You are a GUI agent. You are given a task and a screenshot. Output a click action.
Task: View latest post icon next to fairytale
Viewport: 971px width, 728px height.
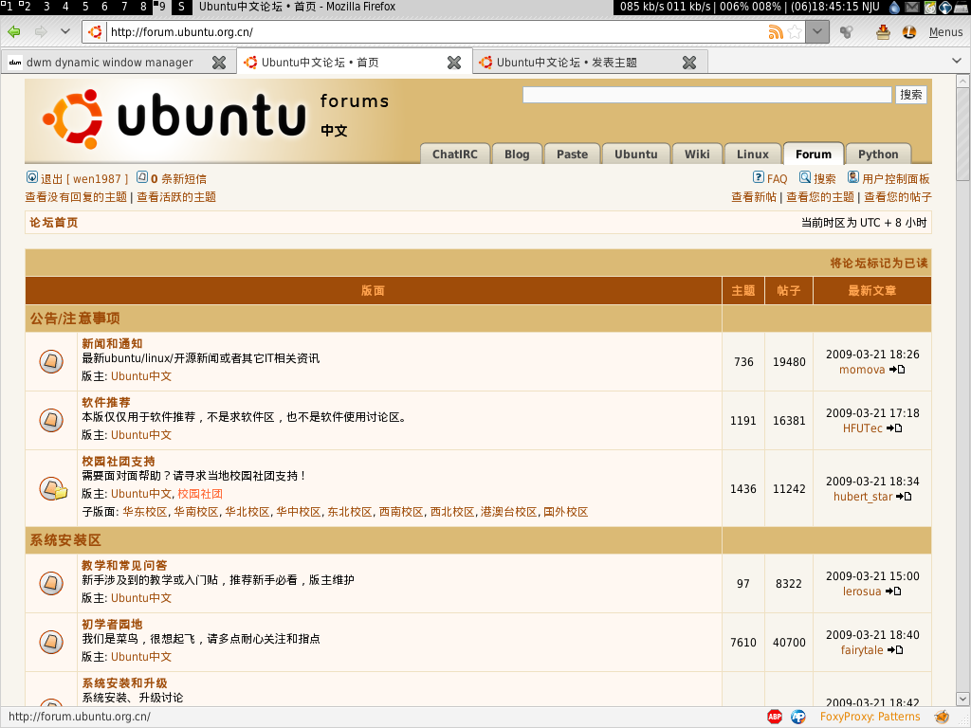pyautogui.click(x=895, y=650)
